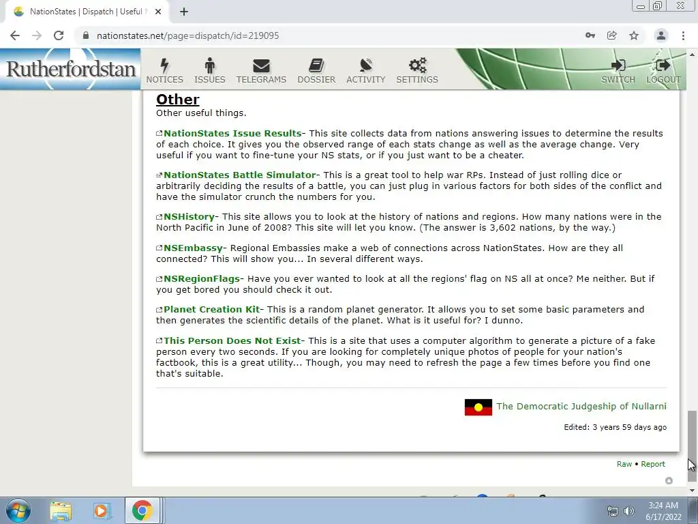Screen dimensions: 698x524
Task: Click the scrollbar down arrow
Action: tap(692, 490)
